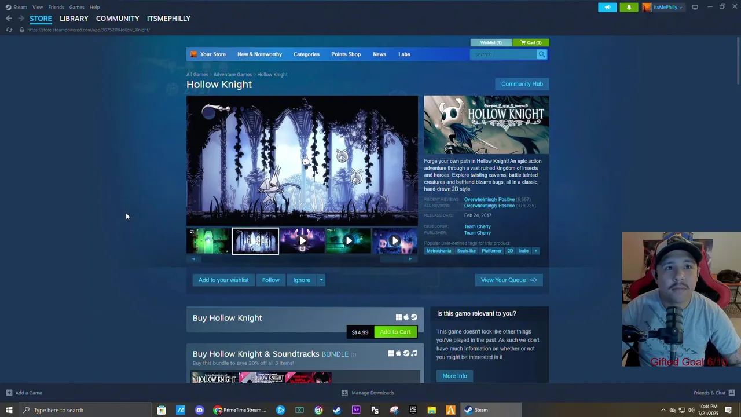Viewport: 741px width, 417px height.
Task: Reload the page with the refresh icon
Action: click(9, 30)
